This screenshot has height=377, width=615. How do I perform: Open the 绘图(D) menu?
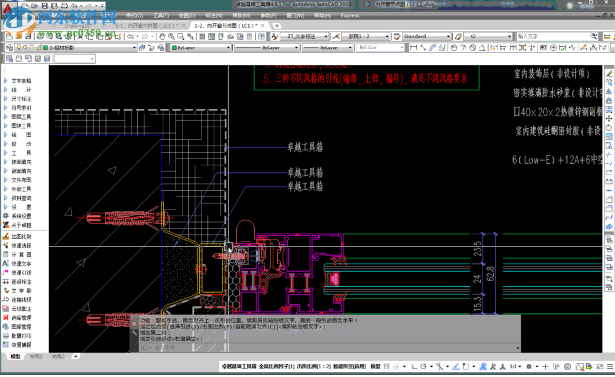click(x=186, y=16)
